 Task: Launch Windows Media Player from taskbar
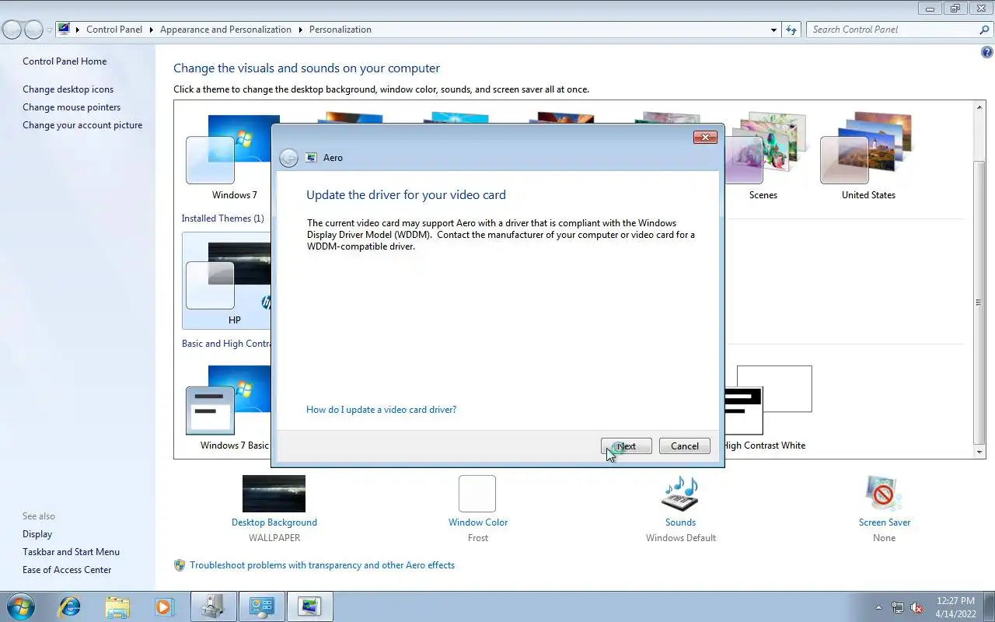[164, 606]
